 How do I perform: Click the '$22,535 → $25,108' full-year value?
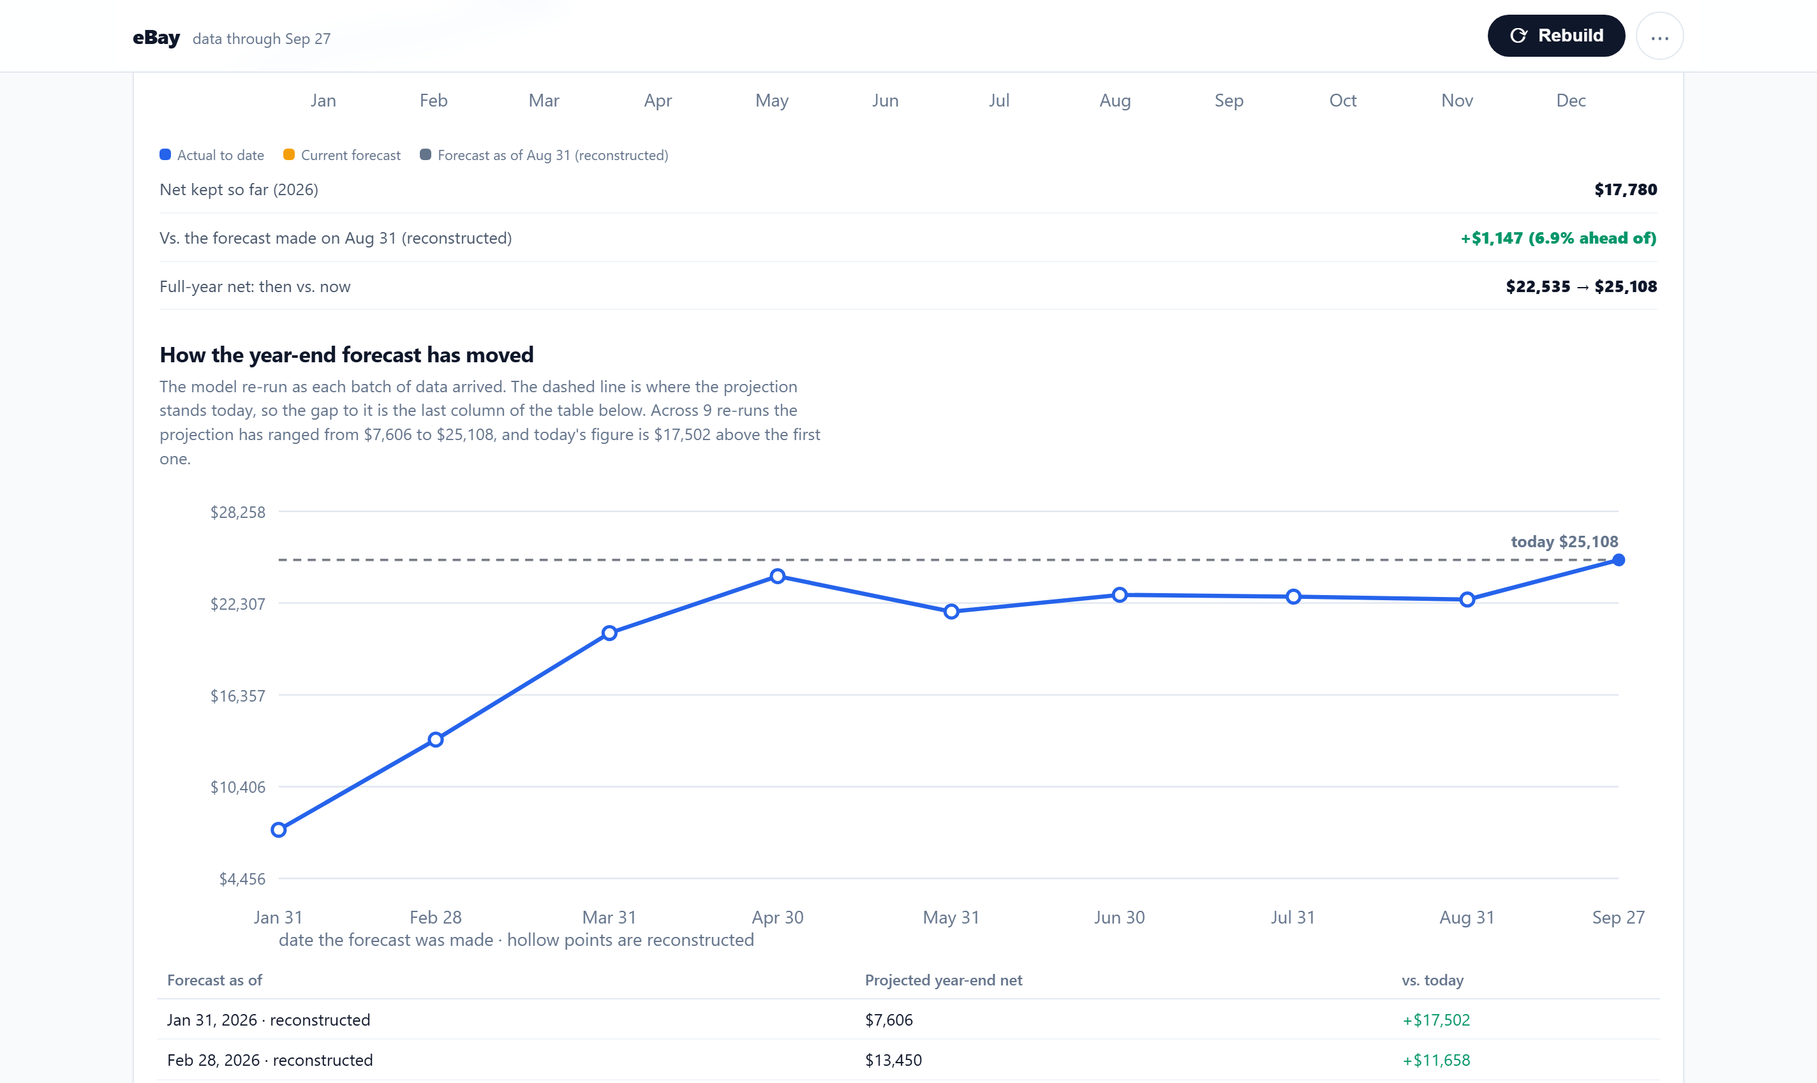1581,286
